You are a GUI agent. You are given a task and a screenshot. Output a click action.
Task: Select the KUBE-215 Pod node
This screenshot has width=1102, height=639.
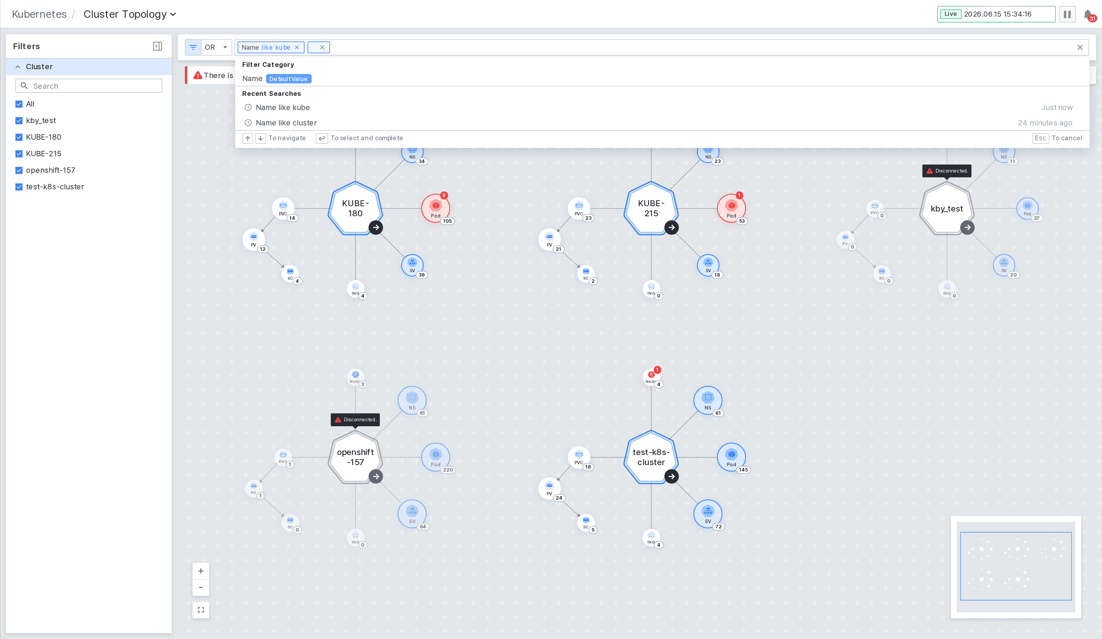[x=731, y=208]
